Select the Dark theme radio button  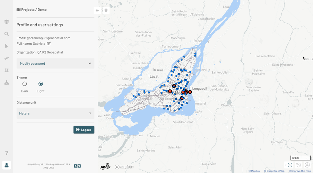(25, 84)
